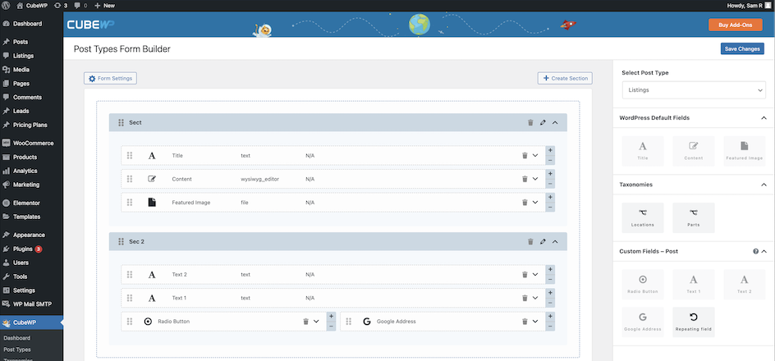Increase width of Radio Button field with plus
Screen dimensions: 775x361
(x=331, y=316)
